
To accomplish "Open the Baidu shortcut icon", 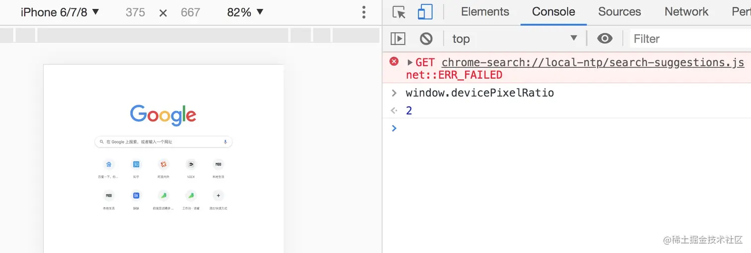I will [109, 164].
